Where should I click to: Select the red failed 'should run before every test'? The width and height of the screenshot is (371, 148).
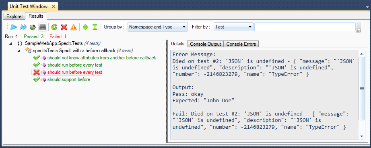pos(75,72)
